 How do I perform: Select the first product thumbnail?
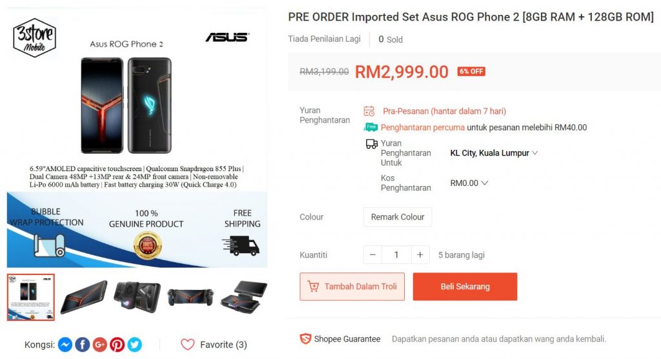[x=31, y=298]
